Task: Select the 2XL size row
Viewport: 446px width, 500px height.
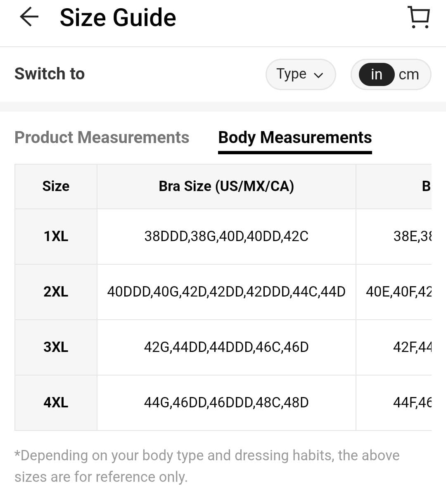Action: click(x=56, y=292)
